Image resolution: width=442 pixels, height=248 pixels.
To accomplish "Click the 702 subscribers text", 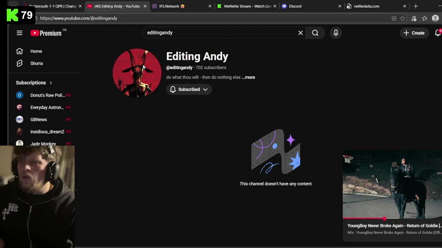I will coord(211,68).
